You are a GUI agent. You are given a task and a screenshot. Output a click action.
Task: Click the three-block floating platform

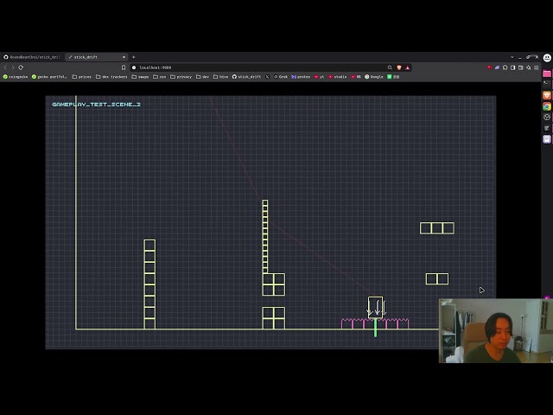(437, 228)
